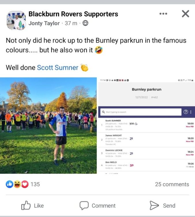
Task: Tap the Send paper plane icon
Action: tap(154, 205)
